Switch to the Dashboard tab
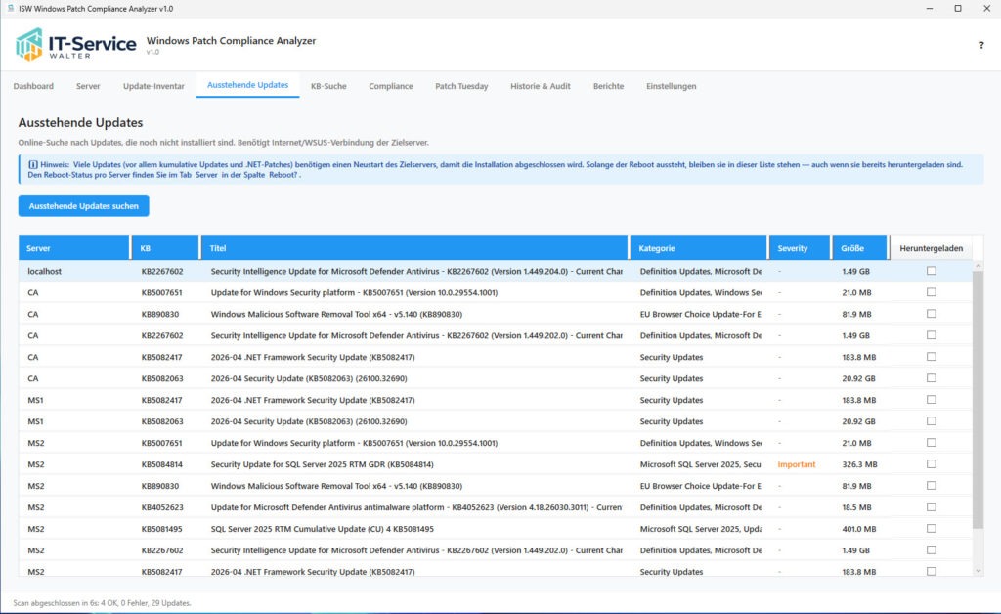This screenshot has height=614, width=1001. pyautogui.click(x=33, y=86)
